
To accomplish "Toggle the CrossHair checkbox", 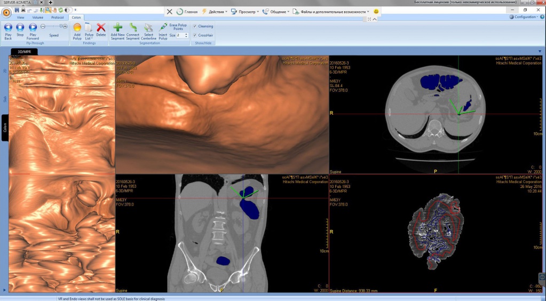I will click(x=195, y=35).
